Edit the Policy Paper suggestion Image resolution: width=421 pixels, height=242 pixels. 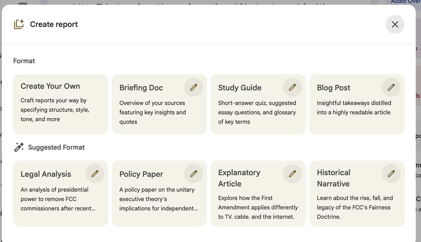(194, 174)
